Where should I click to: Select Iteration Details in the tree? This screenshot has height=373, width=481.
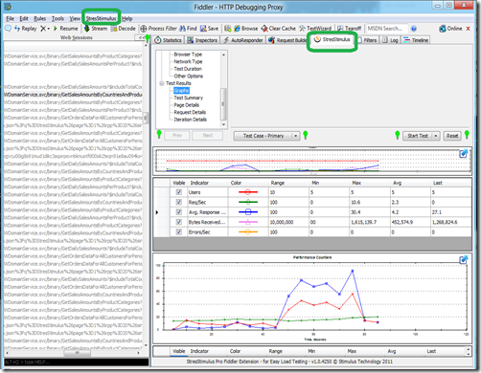(x=191, y=120)
